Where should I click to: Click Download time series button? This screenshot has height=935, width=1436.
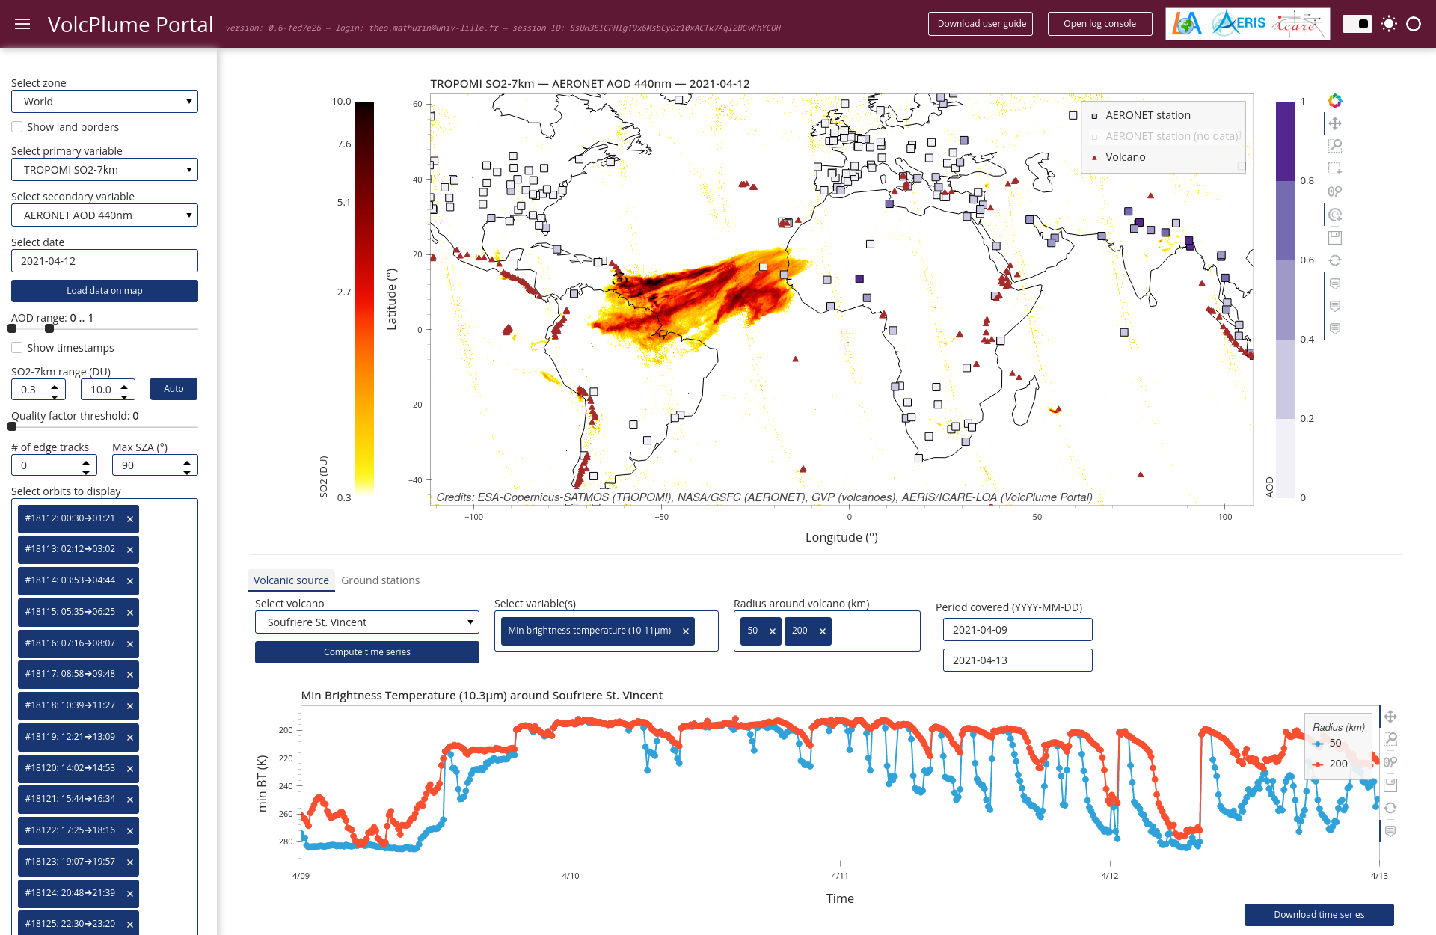(1319, 915)
